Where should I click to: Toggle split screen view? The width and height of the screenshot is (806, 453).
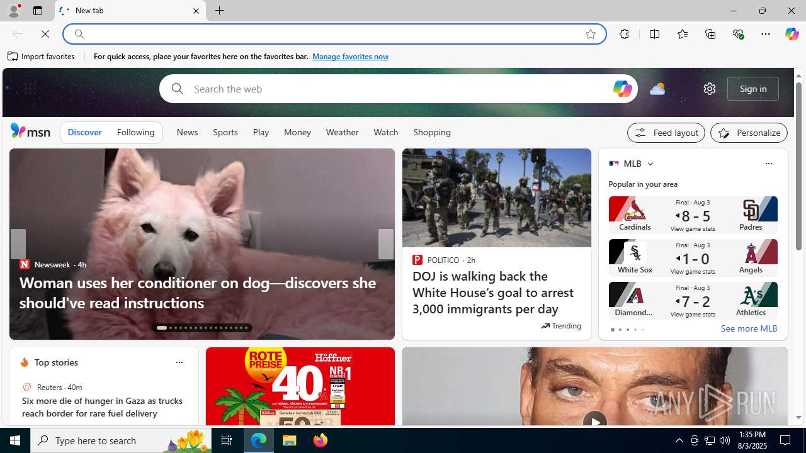coord(654,34)
